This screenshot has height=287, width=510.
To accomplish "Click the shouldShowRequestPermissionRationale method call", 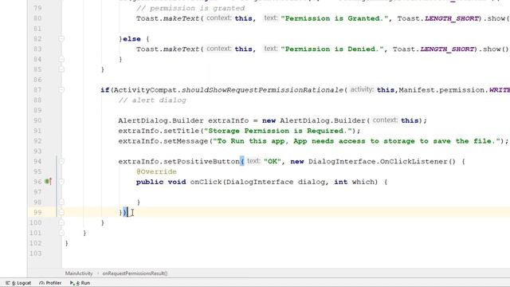I will [262, 90].
